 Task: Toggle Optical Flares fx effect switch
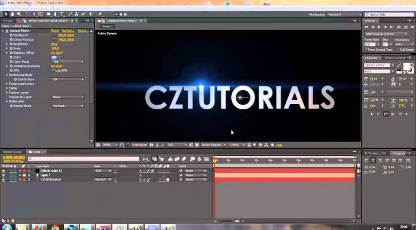7,31
